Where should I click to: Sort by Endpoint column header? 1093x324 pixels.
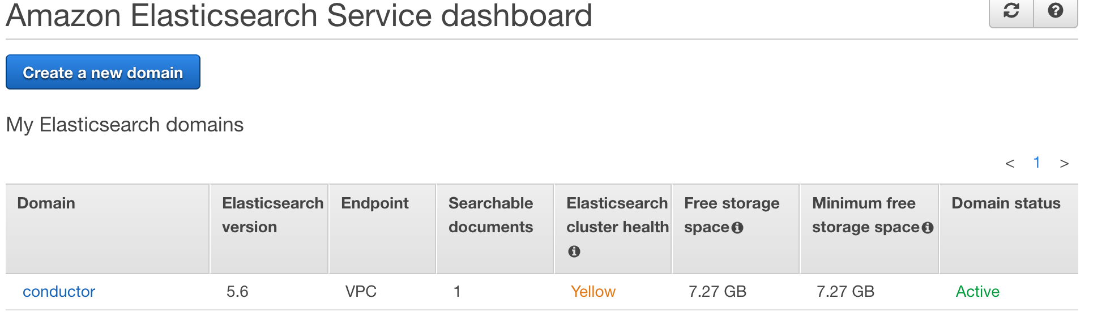click(x=375, y=203)
